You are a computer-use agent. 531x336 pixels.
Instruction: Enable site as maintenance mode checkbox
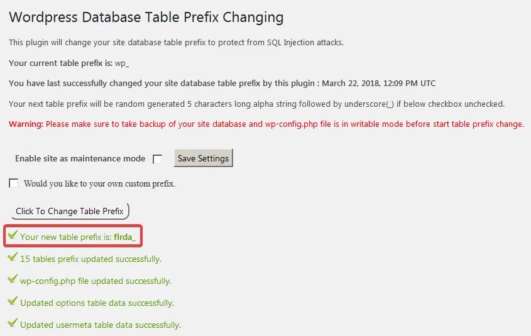(158, 160)
